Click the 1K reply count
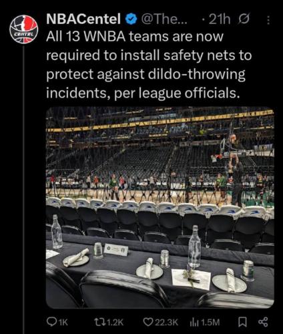283x334 pixels. (x=63, y=322)
